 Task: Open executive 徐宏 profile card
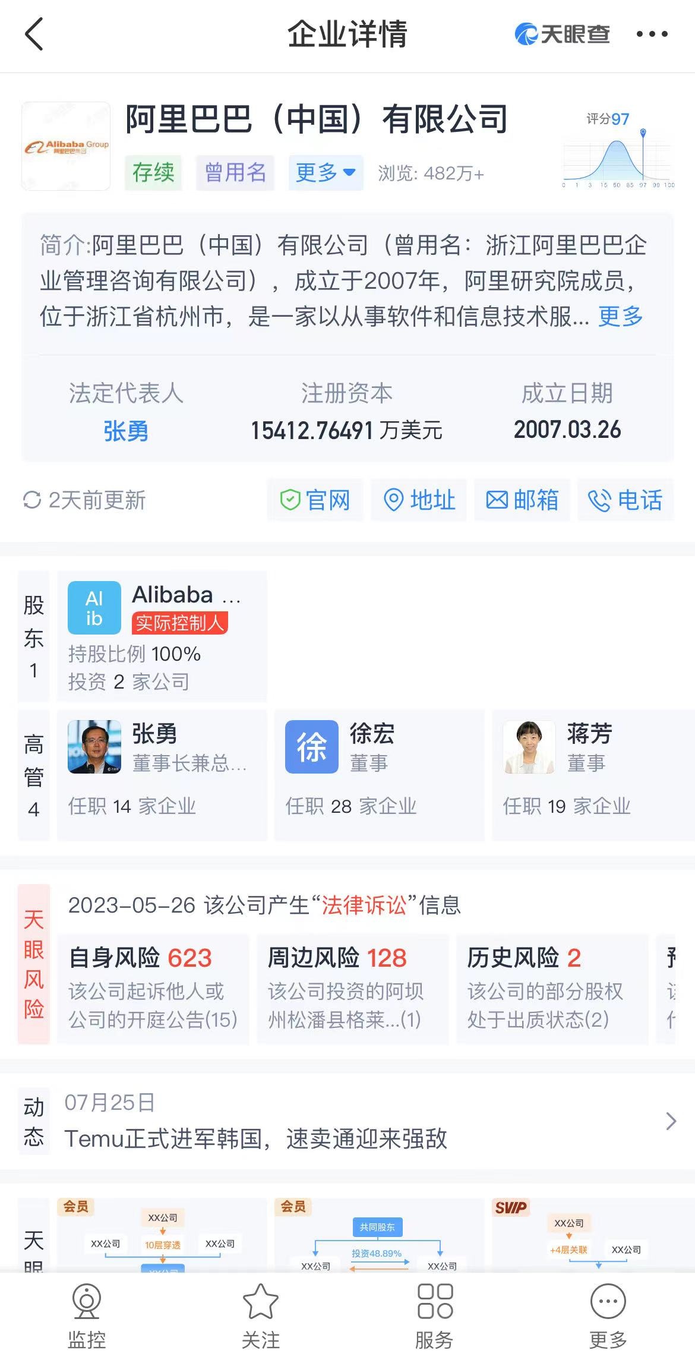point(380,775)
